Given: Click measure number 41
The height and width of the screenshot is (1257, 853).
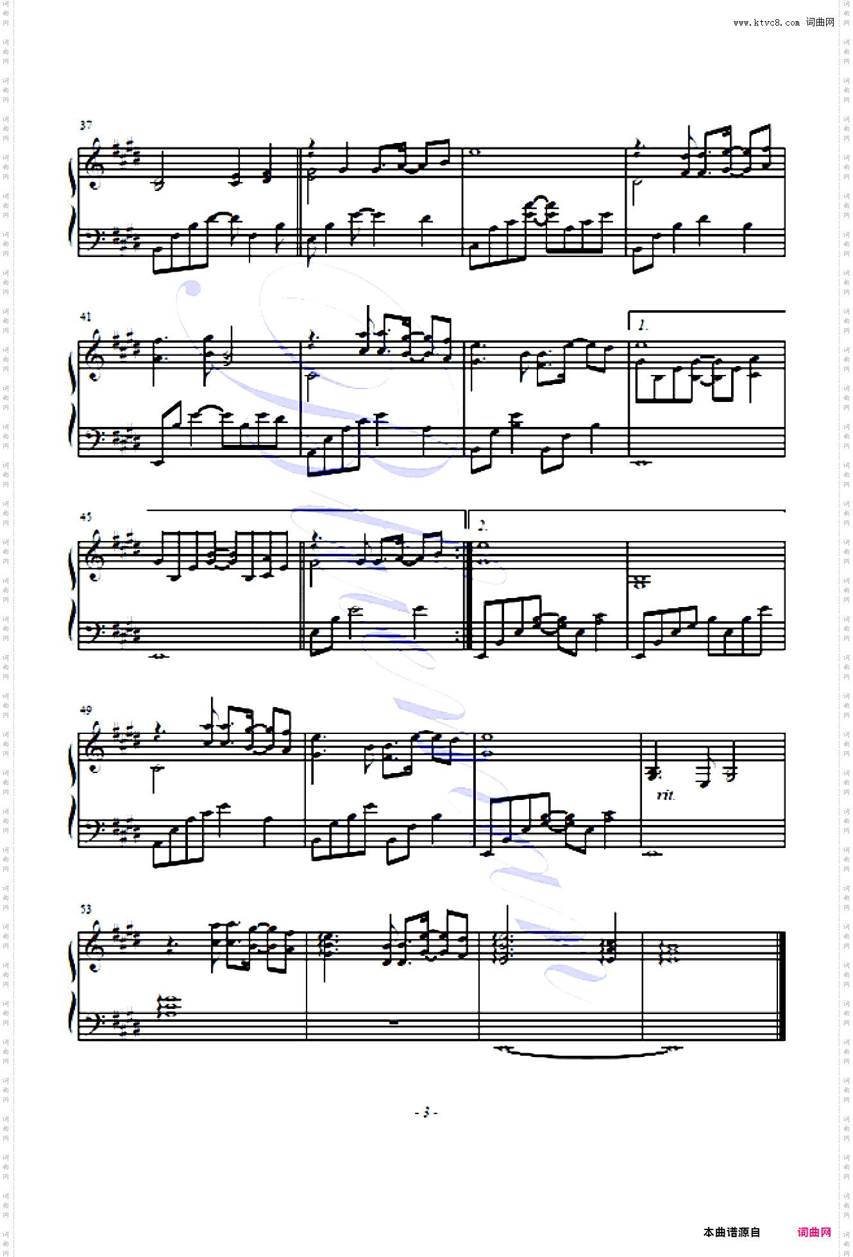Looking at the screenshot, I should click(86, 317).
